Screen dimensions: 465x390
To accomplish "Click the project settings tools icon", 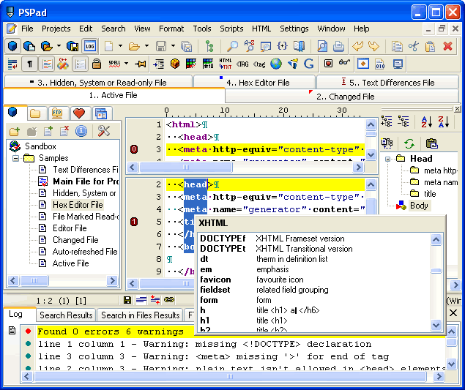I will tap(103, 131).
